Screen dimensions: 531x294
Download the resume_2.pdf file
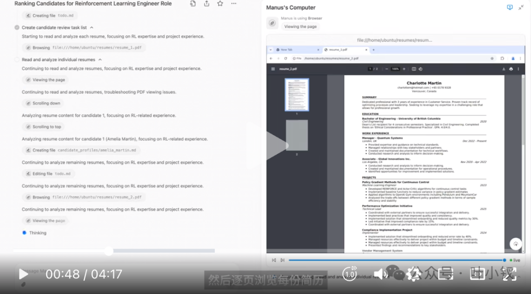[503, 69]
